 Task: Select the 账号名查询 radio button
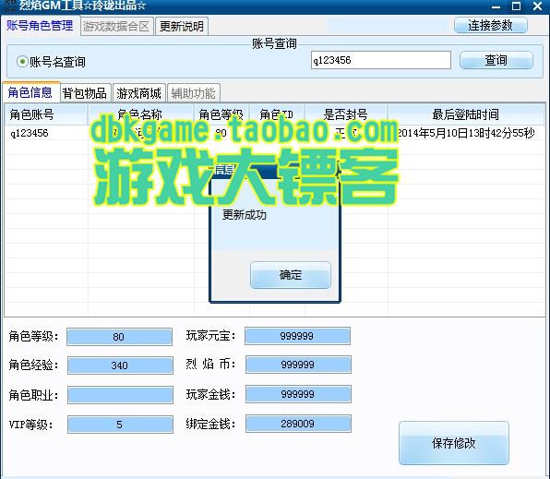click(x=22, y=62)
